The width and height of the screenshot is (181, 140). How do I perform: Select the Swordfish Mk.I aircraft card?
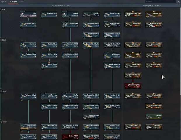(x=112, y=14)
